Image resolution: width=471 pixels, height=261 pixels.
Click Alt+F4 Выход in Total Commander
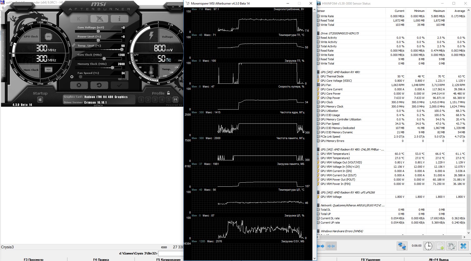click(439, 259)
